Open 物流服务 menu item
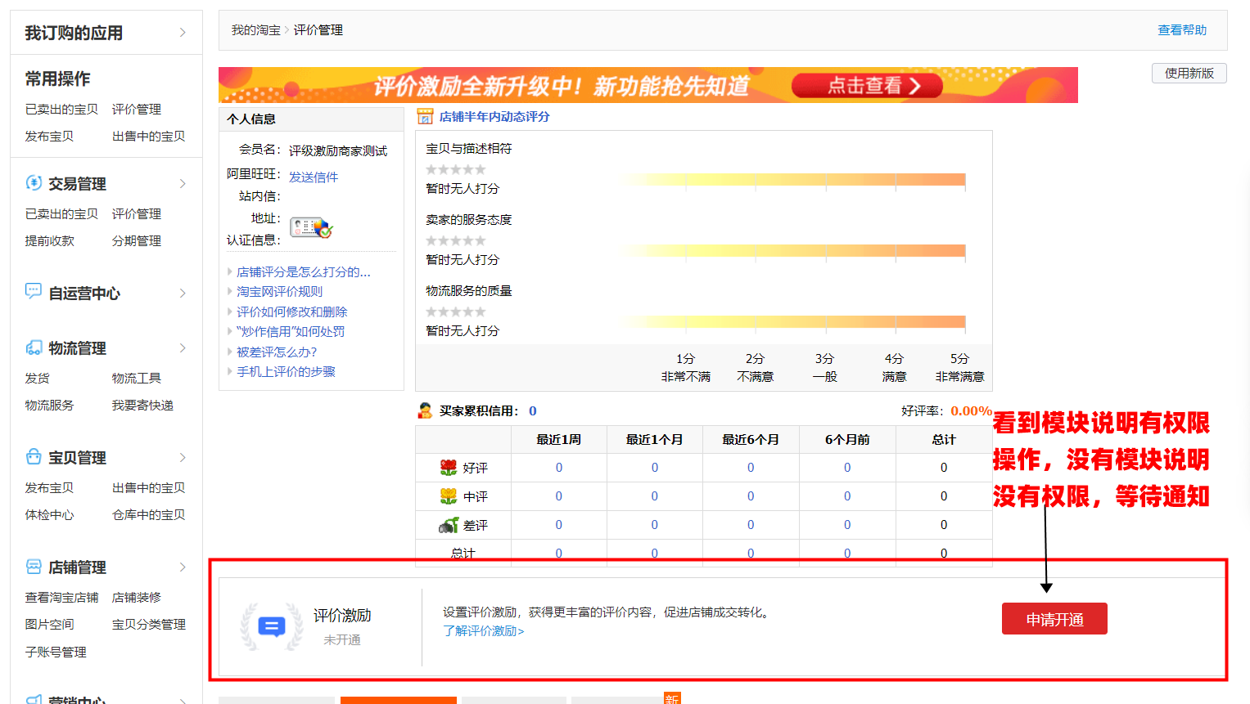This screenshot has height=704, width=1250. point(49,405)
